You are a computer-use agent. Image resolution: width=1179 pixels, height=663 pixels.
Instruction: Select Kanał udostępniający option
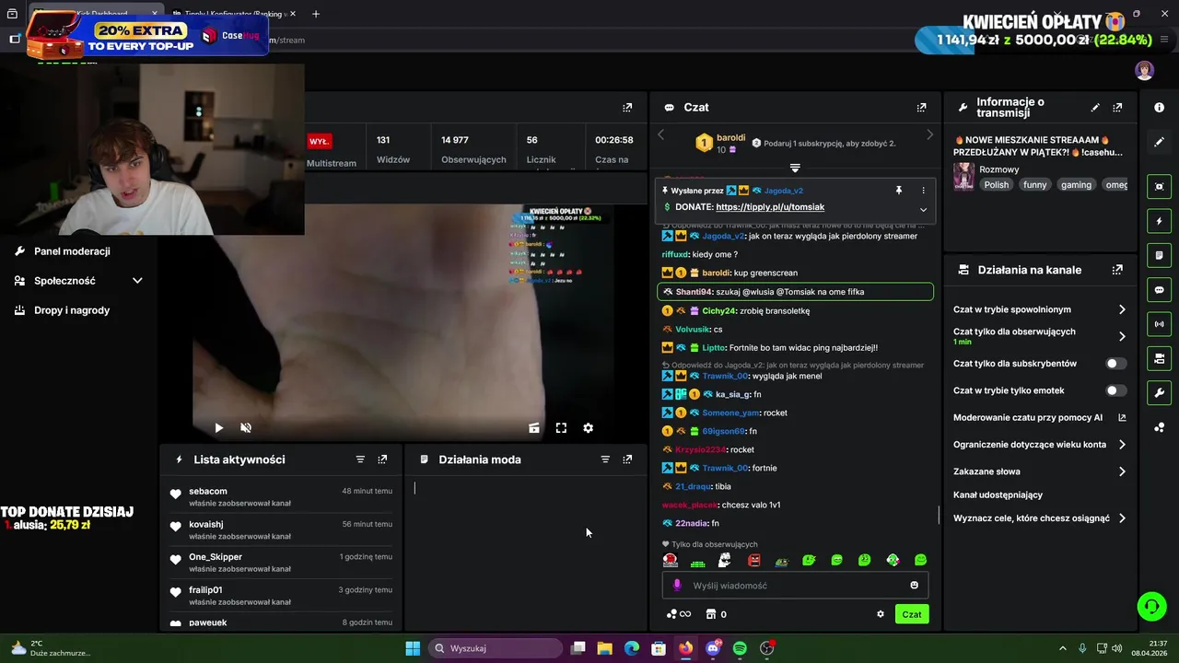(998, 495)
